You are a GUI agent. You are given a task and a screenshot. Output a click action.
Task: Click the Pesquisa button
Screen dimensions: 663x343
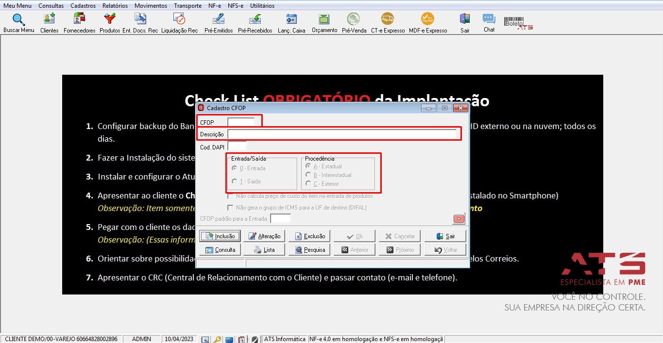tap(309, 250)
